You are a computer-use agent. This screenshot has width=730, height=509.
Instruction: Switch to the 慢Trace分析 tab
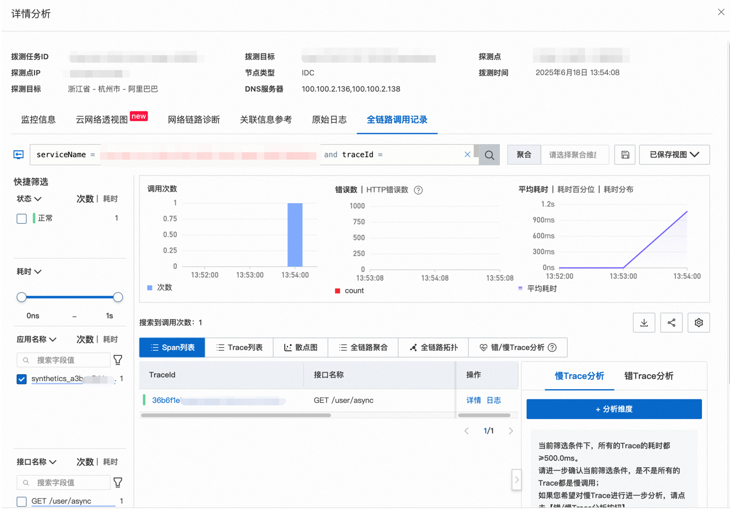(579, 376)
